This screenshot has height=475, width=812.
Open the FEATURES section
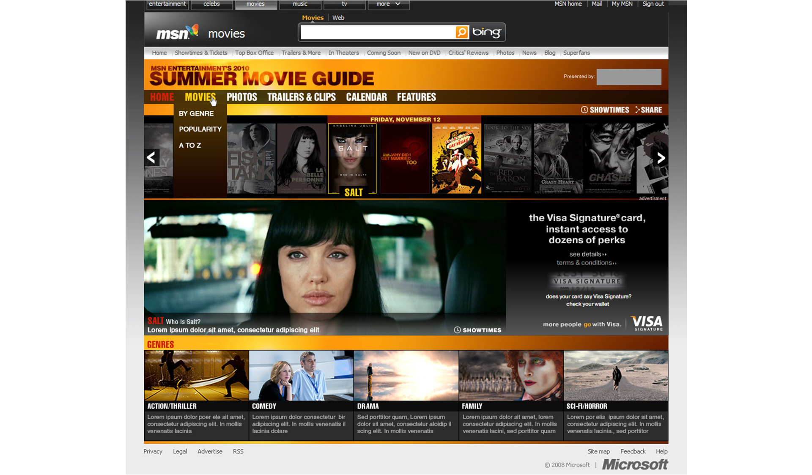(417, 97)
